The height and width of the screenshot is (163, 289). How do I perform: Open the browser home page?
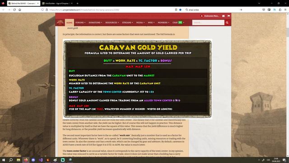pos(20,10)
